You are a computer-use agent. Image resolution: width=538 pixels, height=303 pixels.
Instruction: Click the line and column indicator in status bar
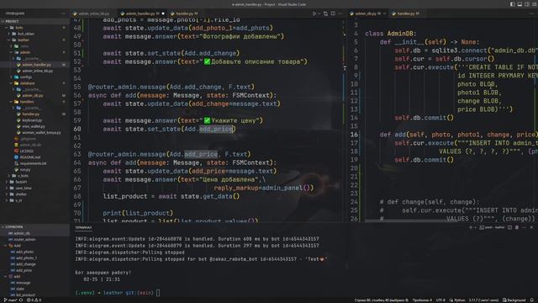381,300
